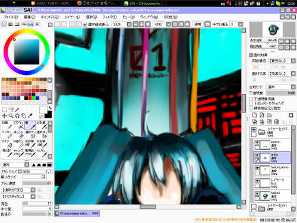Screen dimensions: 297x223
Task: Click the navigator thumbnail preview
Action: coord(273,30)
